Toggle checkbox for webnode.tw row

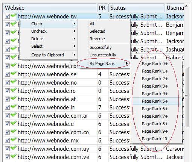[x=7, y=16]
